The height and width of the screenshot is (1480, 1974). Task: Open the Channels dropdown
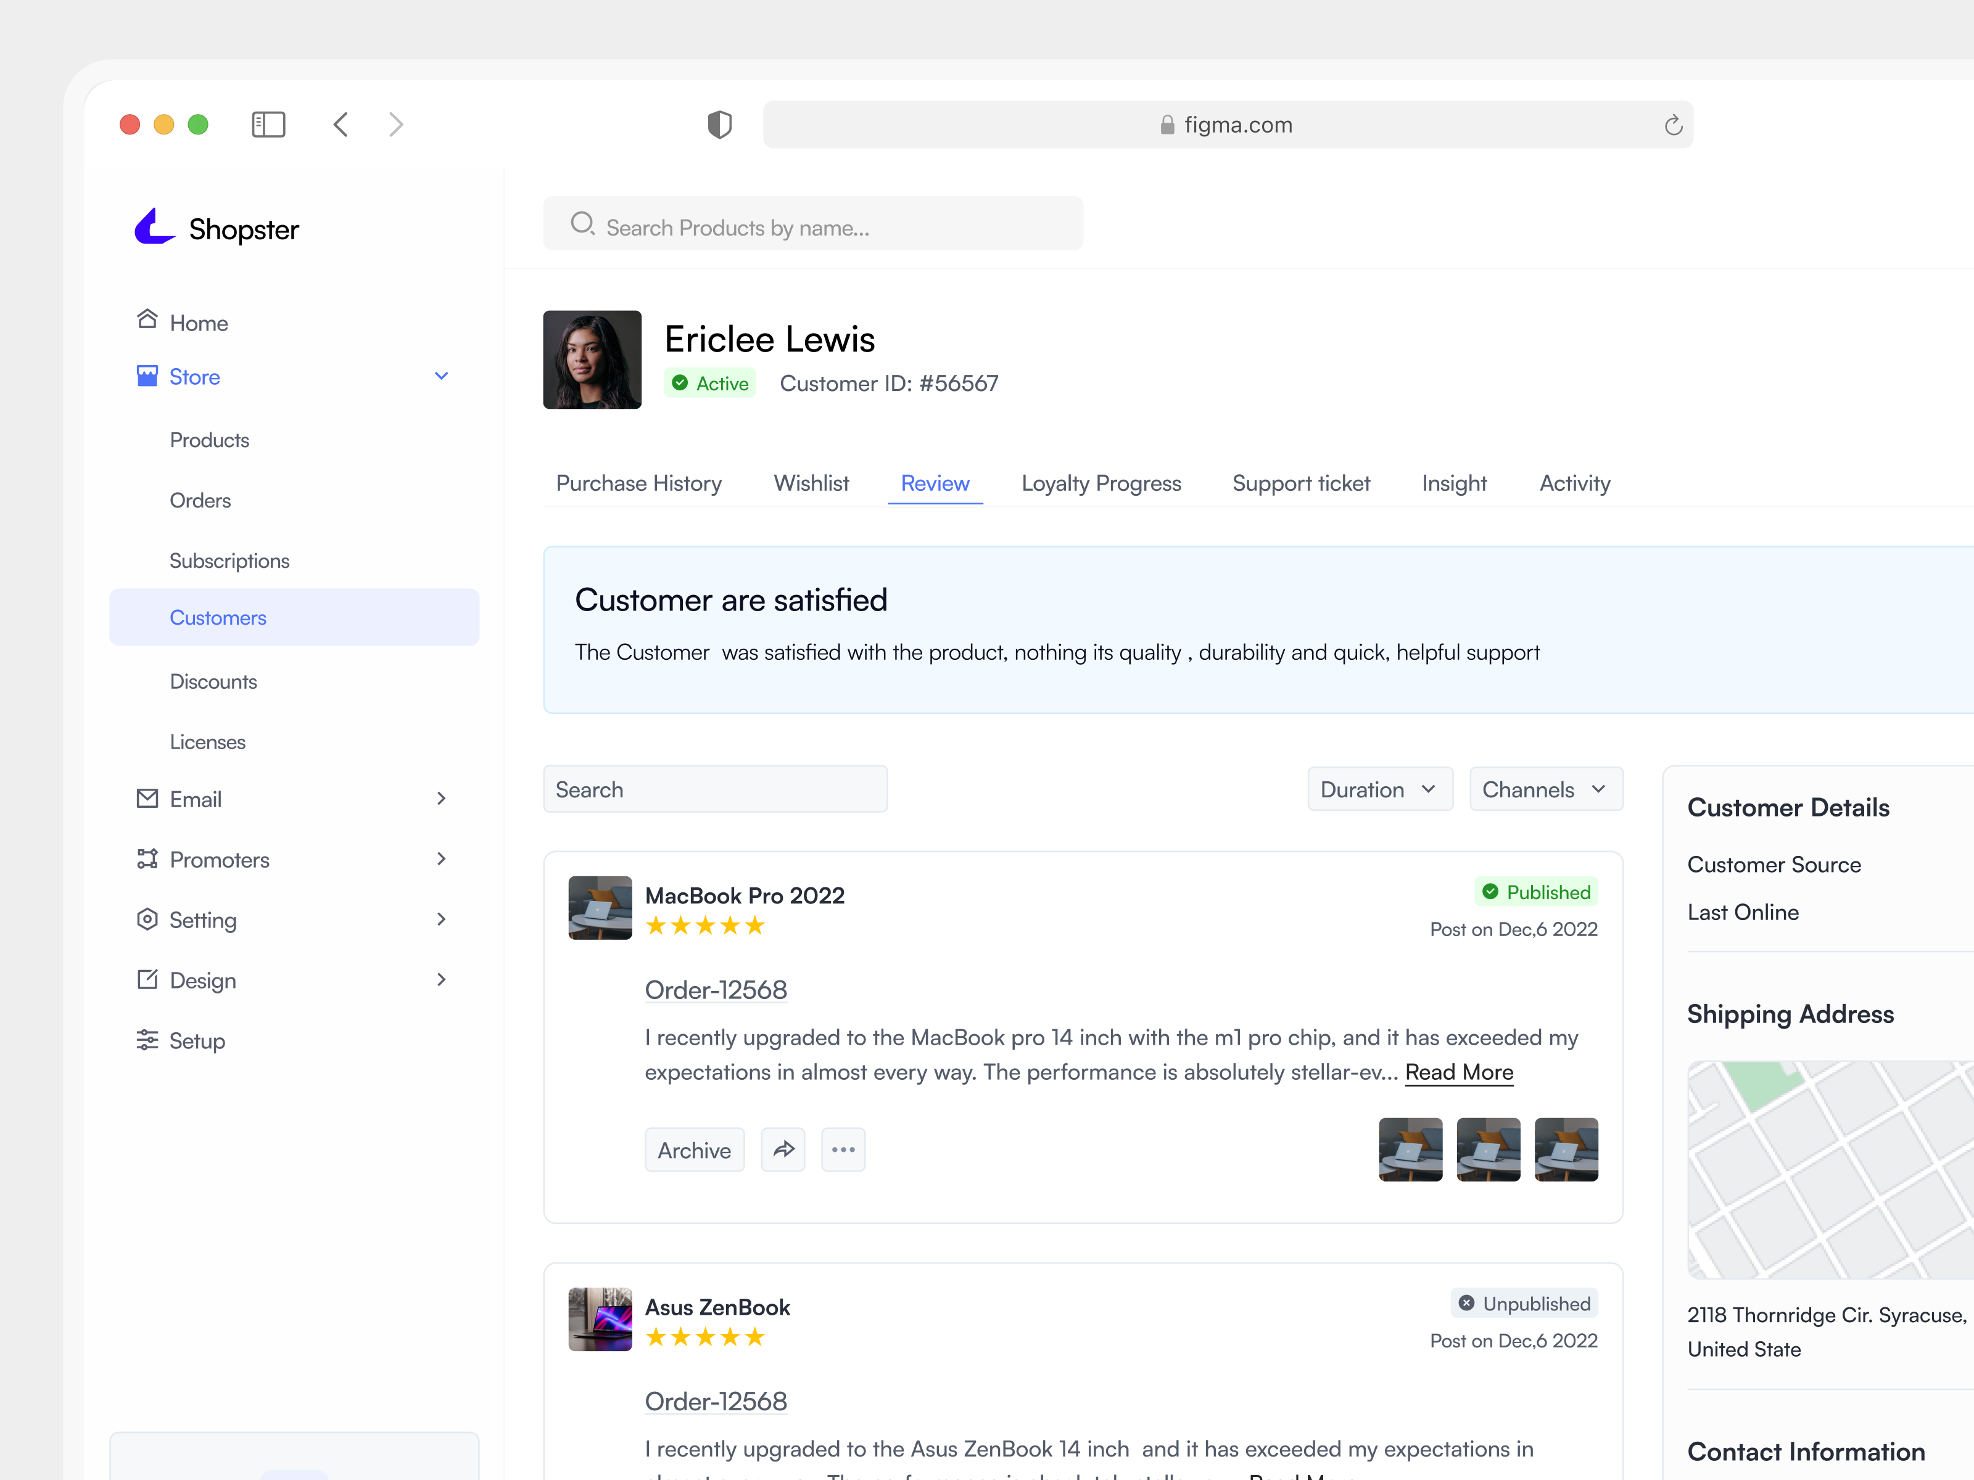[1546, 789]
